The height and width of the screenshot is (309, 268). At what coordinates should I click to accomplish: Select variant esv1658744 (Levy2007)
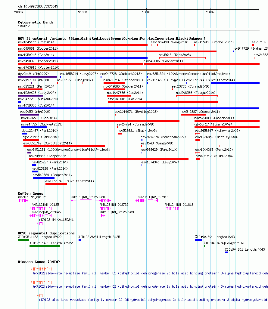(x=79, y=74)
